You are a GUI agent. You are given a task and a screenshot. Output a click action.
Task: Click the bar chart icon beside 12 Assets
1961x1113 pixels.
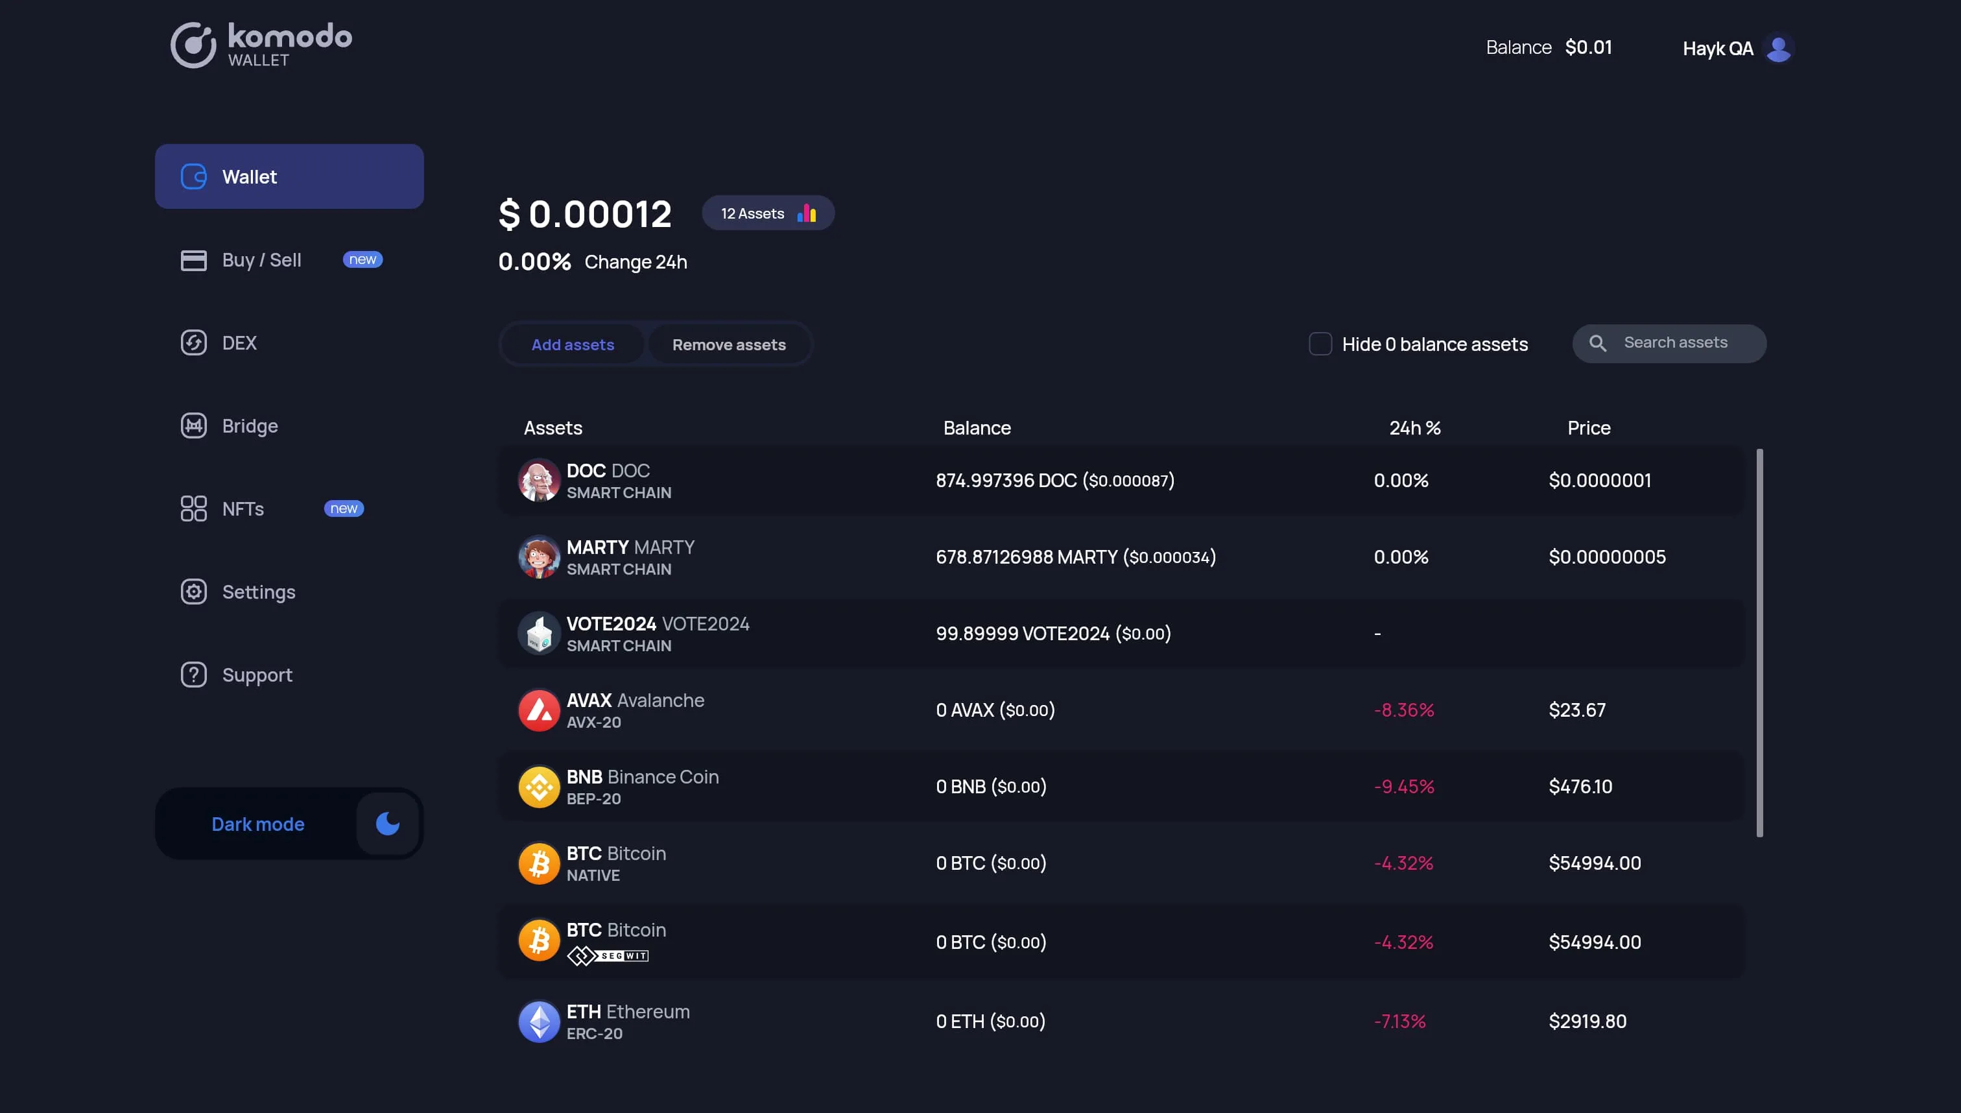tap(806, 213)
